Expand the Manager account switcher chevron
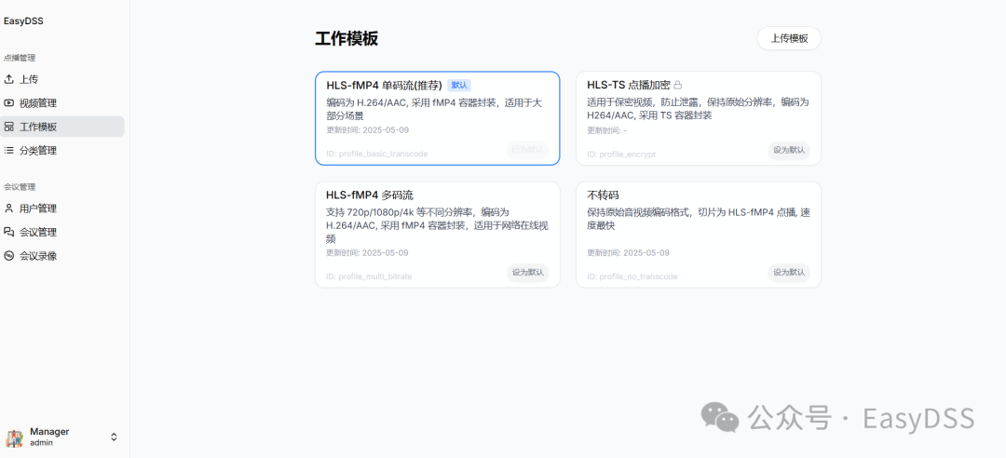 pyautogui.click(x=114, y=438)
